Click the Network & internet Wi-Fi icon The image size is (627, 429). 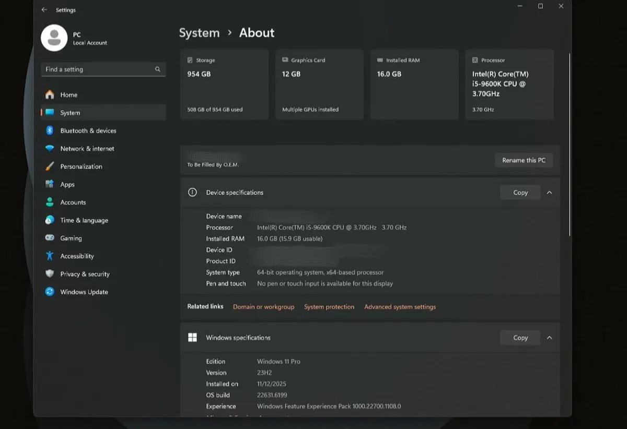[x=50, y=149]
